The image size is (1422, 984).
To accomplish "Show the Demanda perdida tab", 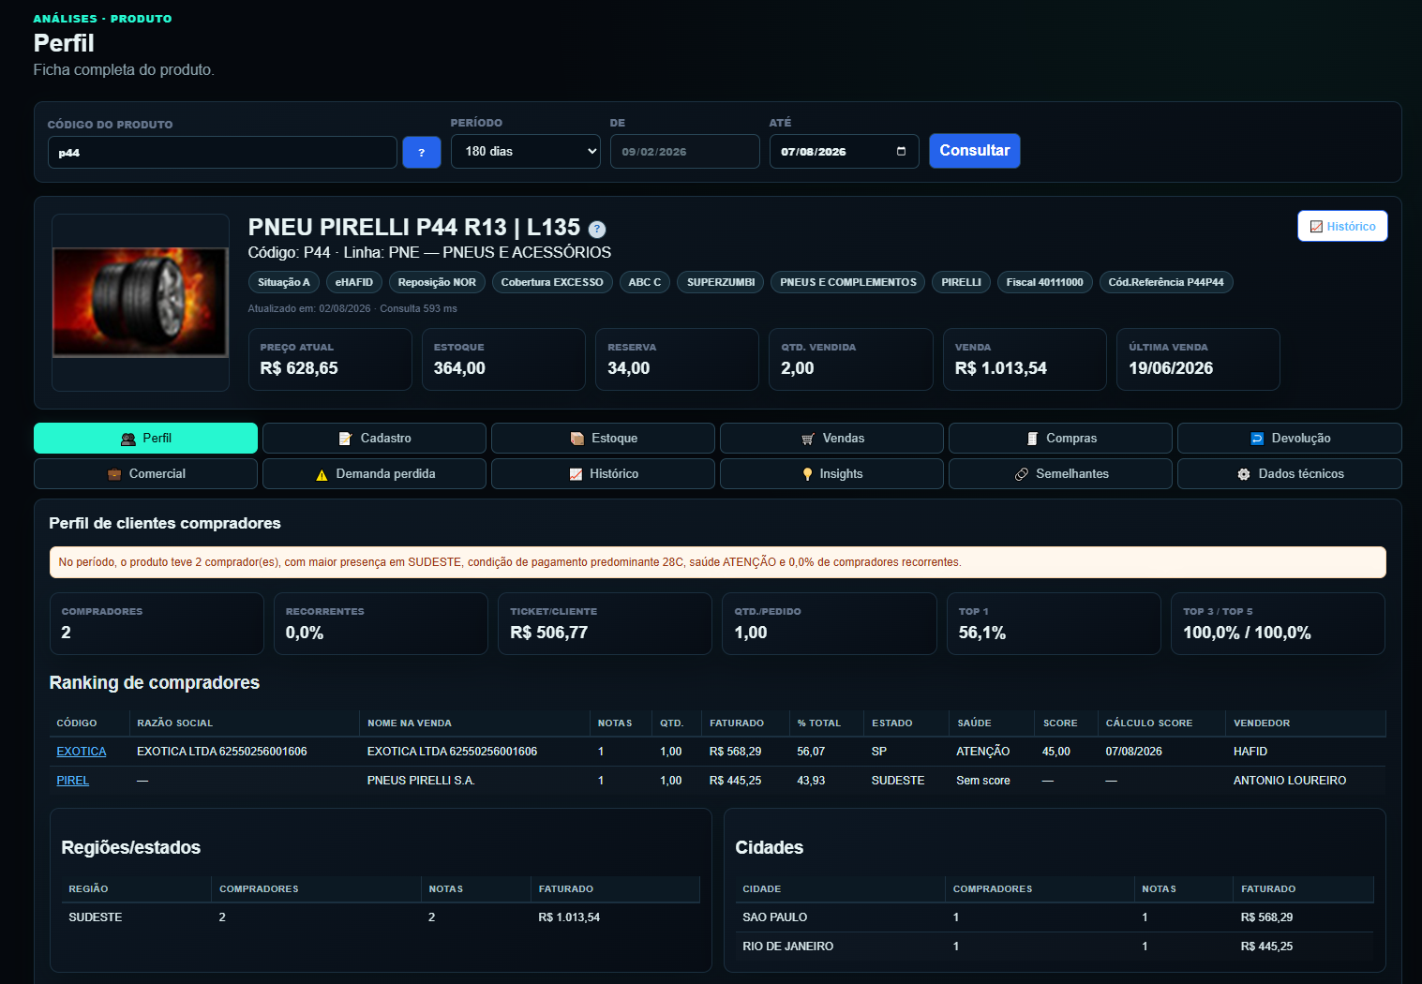I will pyautogui.click(x=374, y=474).
